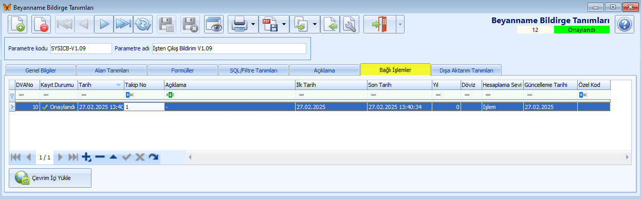Viewport: 641px width, 199px height.
Task: Cancel the grid edit with the X icon
Action: point(140,157)
